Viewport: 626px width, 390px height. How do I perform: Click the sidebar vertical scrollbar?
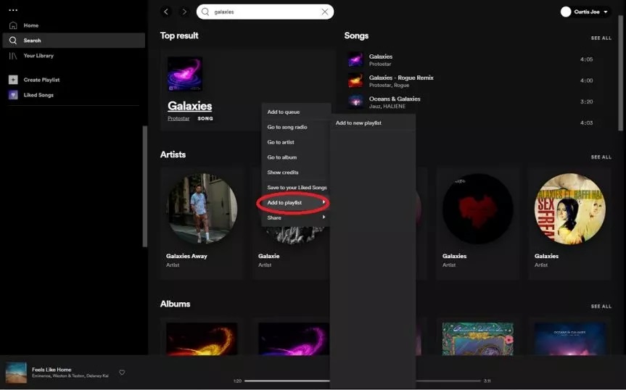point(145,186)
